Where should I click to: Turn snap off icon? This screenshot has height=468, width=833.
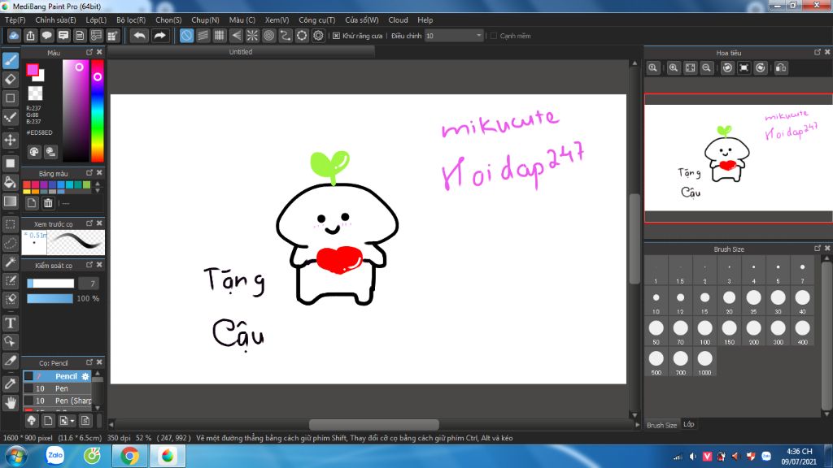[x=186, y=36]
